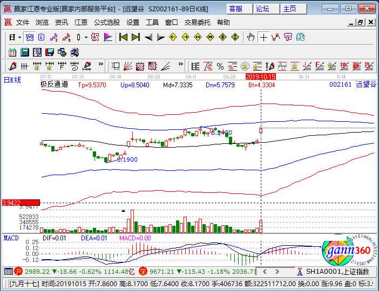Click the percent sign tool icon
Viewport: 379px width, 291px height.
tap(220, 66)
